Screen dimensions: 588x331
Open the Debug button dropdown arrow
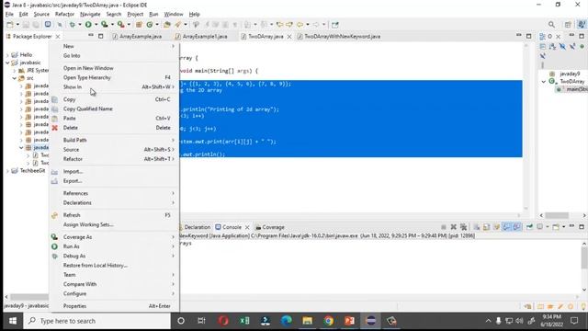[x=80, y=25]
